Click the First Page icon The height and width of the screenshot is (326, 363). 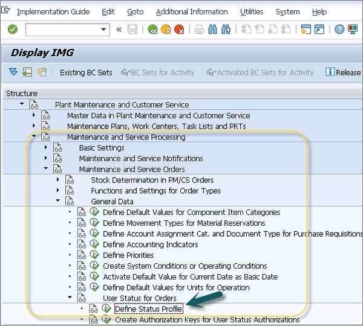[246, 30]
